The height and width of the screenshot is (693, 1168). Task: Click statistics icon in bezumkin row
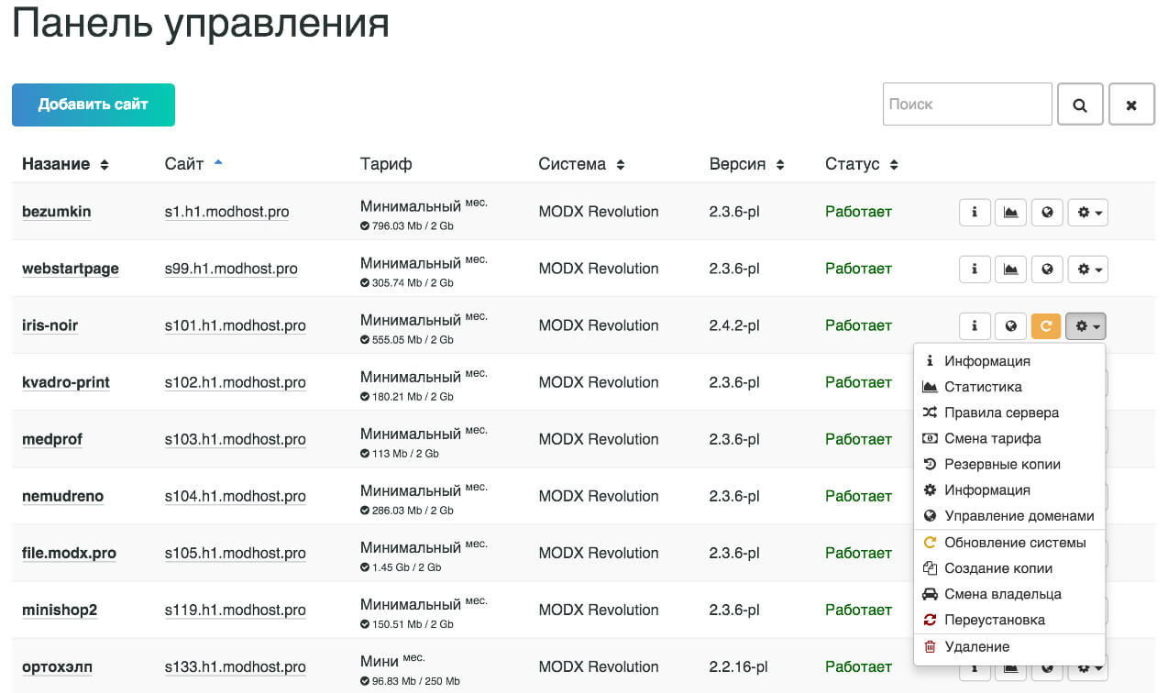(1011, 212)
